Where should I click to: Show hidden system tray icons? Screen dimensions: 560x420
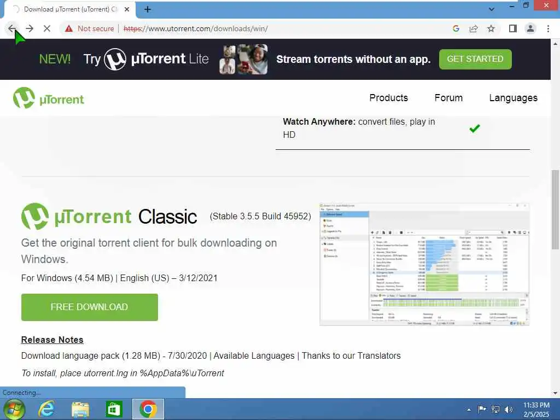tap(469, 410)
